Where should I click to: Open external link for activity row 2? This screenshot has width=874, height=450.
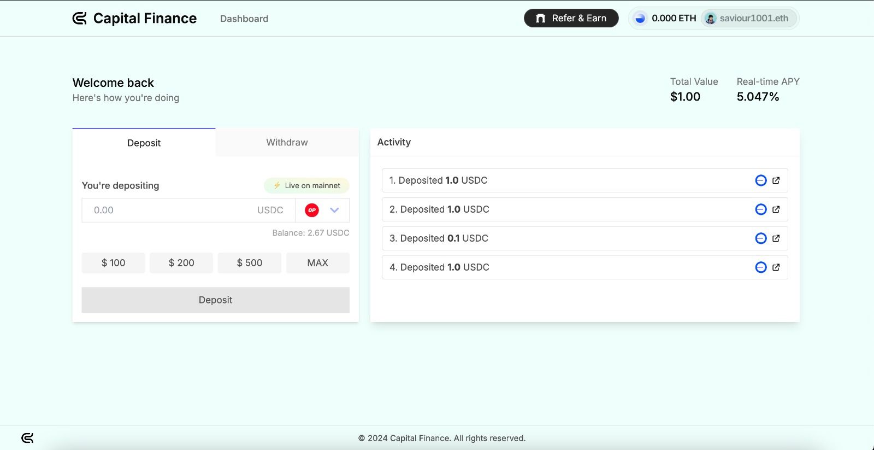(776, 209)
